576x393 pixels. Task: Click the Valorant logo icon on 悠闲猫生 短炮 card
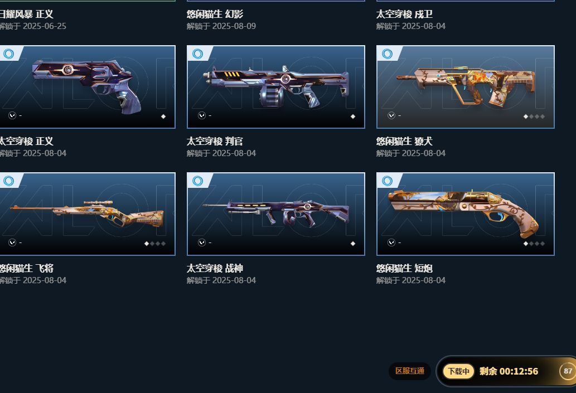391,242
